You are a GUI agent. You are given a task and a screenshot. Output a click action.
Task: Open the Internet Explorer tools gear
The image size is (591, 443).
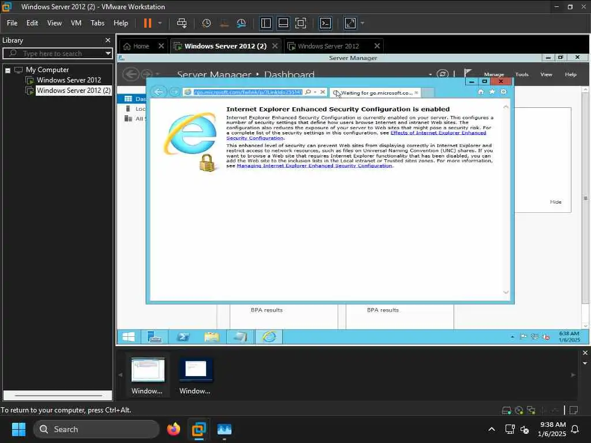503,92
